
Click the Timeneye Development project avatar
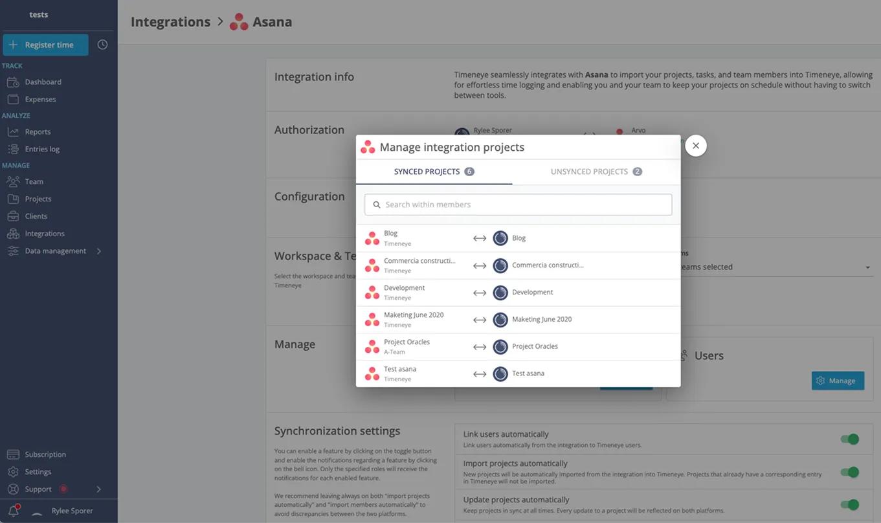point(500,293)
